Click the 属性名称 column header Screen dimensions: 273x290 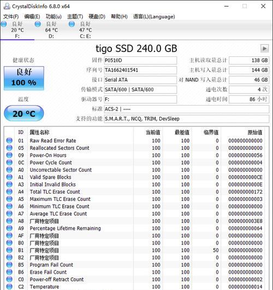39,132
